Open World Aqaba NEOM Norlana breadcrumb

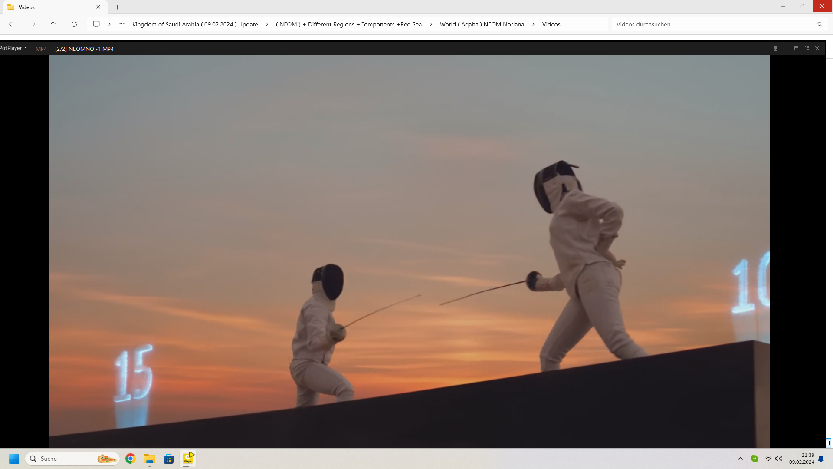pyautogui.click(x=482, y=24)
